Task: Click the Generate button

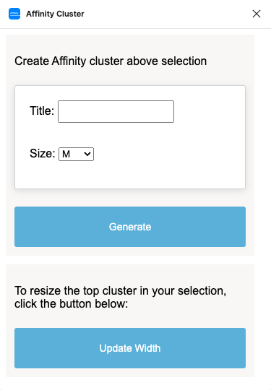Action: 130,227
